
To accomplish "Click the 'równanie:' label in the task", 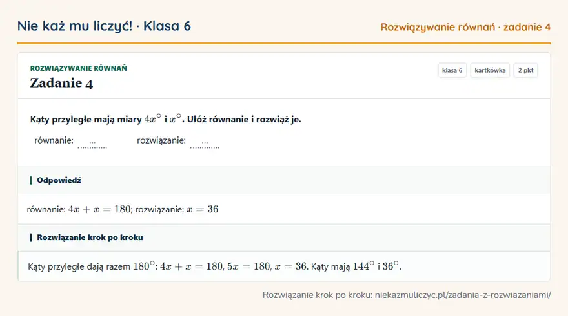I will click(54, 140).
